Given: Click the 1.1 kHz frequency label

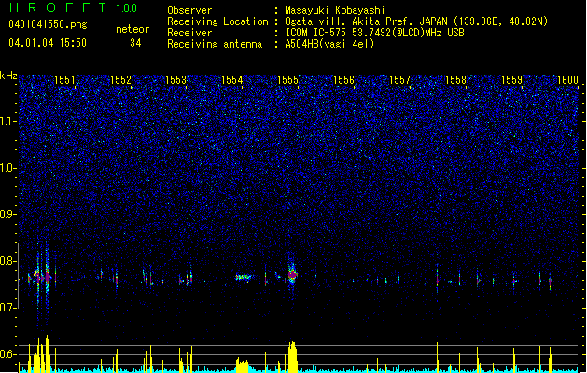Looking at the screenshot, I should coord(8,121).
